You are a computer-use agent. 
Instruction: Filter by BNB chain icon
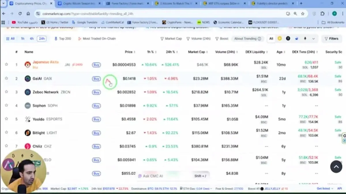click(x=280, y=39)
